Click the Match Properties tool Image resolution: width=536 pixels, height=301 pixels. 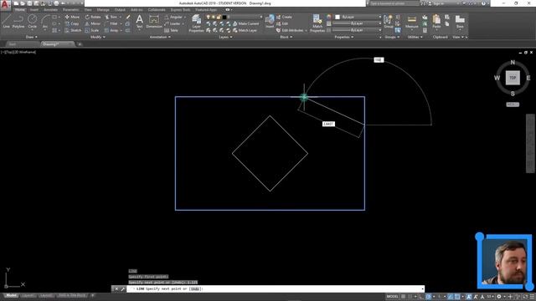coord(317,23)
